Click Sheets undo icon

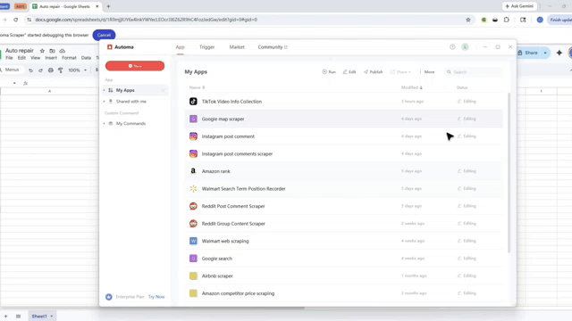[x=30, y=70]
